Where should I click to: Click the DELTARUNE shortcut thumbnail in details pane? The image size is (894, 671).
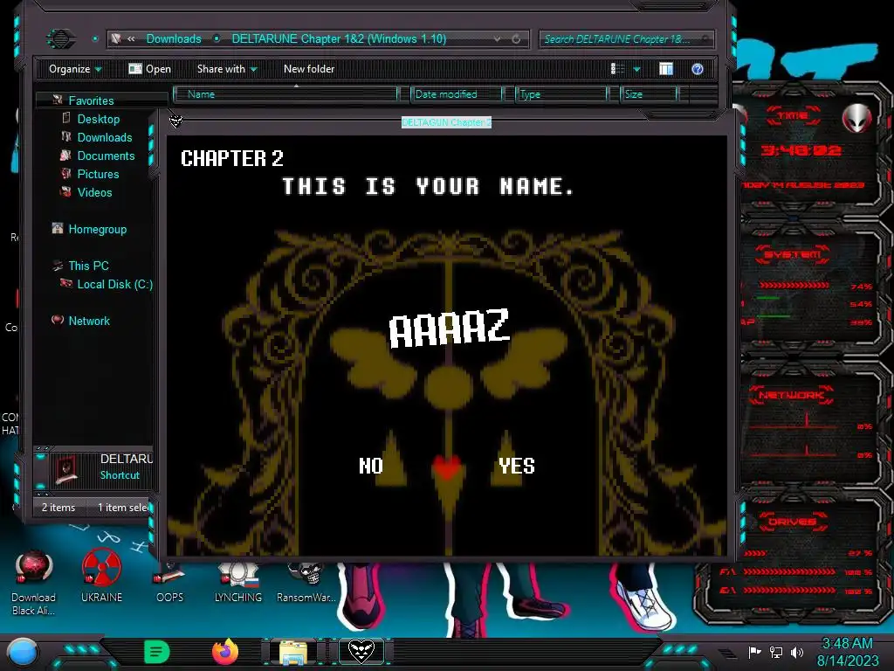tap(66, 469)
